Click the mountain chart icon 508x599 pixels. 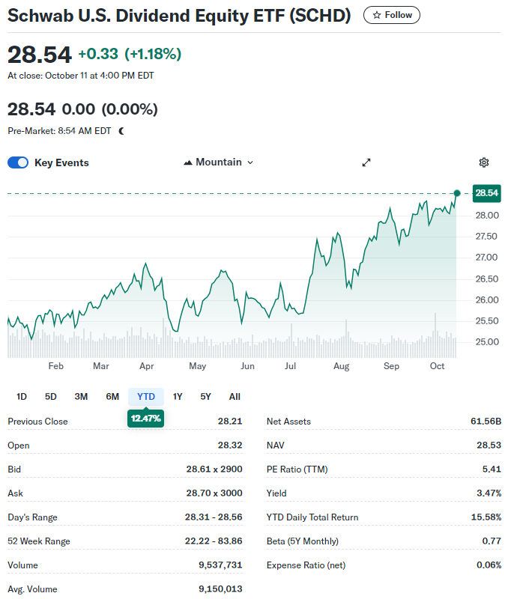coord(187,162)
